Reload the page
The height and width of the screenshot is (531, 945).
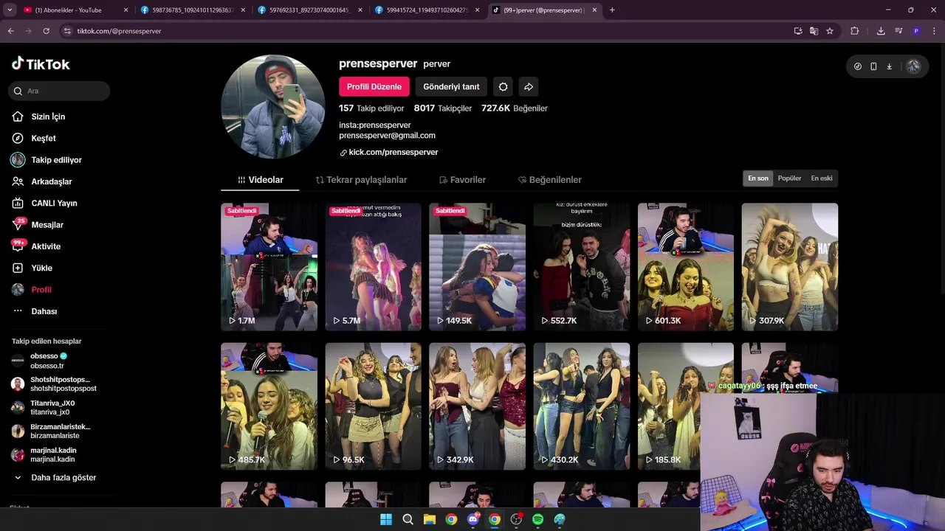pos(46,31)
